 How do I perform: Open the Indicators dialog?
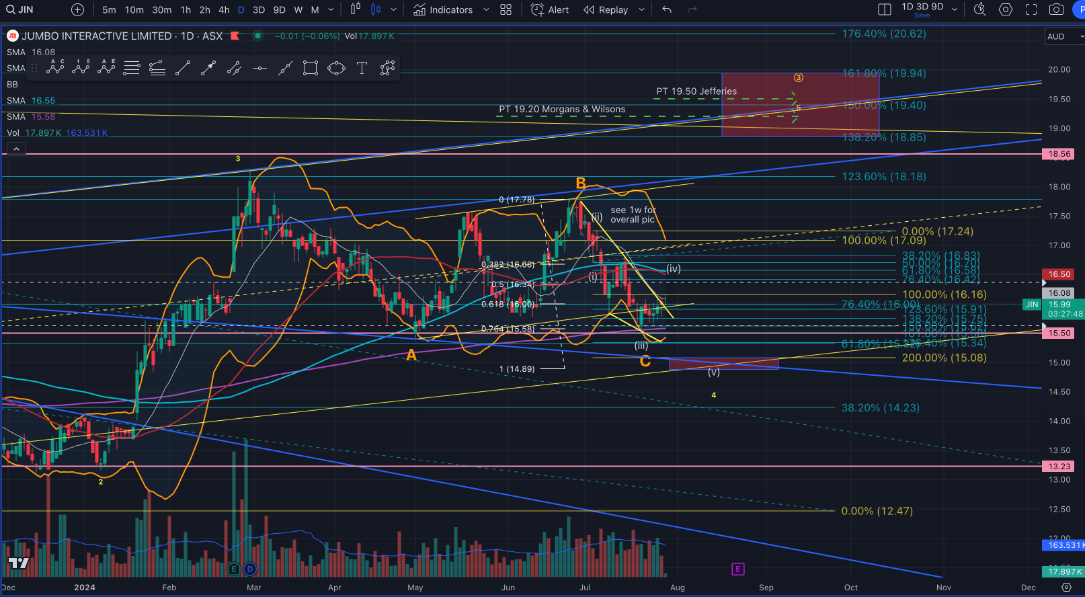[x=443, y=9]
